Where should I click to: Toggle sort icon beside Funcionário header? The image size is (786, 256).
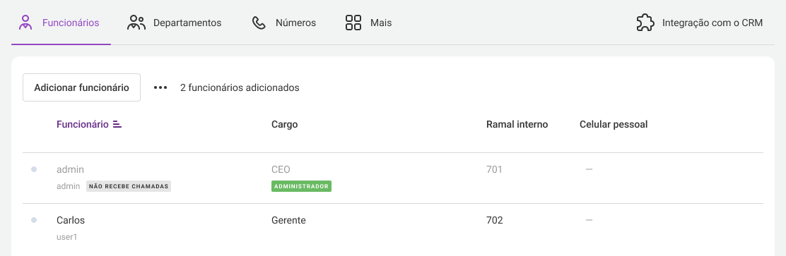pyautogui.click(x=117, y=125)
